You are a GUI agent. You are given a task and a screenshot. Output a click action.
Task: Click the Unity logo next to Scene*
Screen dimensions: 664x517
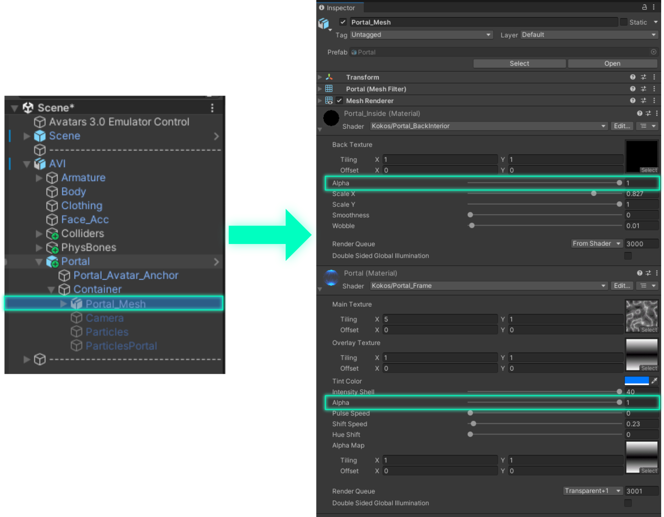[28, 108]
